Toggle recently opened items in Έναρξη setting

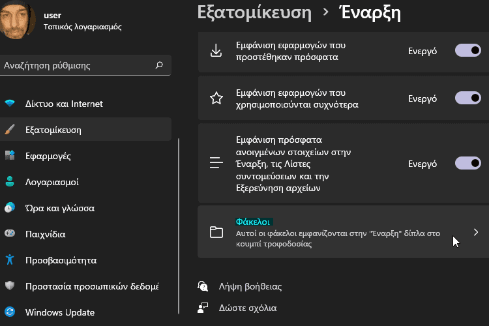point(467,163)
